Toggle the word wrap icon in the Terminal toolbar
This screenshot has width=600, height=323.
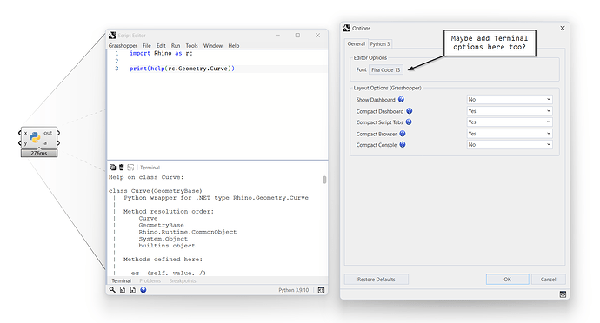130,167
